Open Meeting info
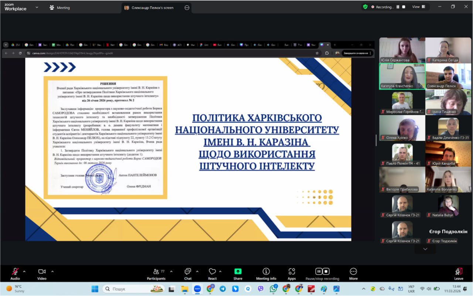 point(266,272)
